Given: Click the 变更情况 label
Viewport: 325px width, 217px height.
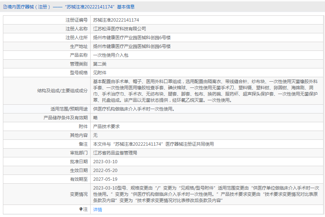Looking at the screenshot, I should (x=79, y=194).
